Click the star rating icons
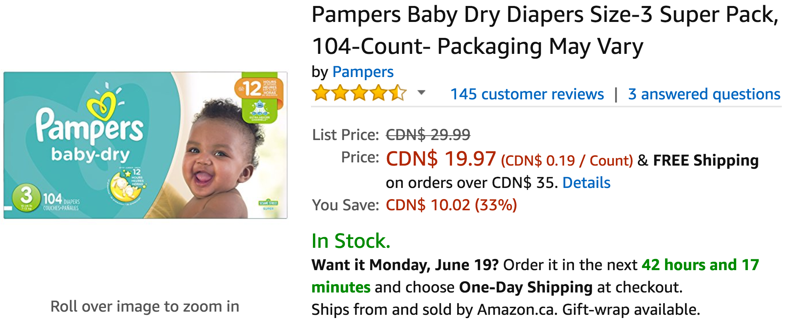 point(359,93)
